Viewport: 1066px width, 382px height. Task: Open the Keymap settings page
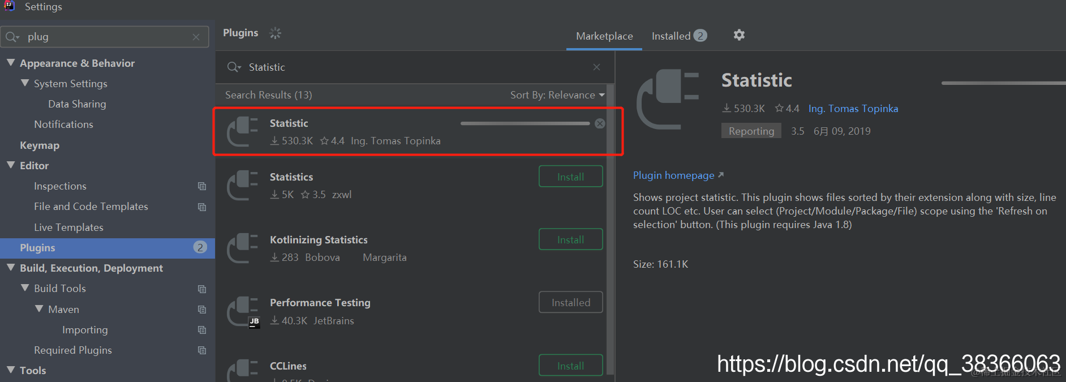pos(40,145)
